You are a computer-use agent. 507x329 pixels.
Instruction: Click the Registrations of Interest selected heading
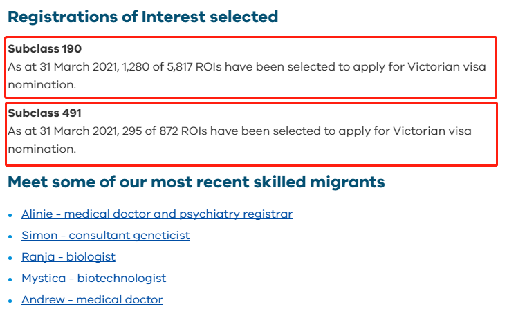(x=143, y=17)
